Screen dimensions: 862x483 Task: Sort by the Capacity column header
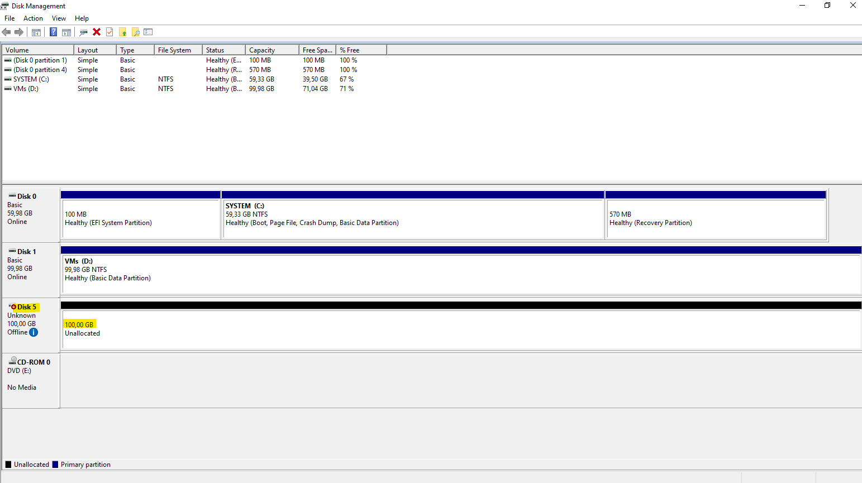coord(272,50)
